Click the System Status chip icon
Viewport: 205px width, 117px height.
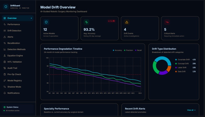click(x=4, y=107)
